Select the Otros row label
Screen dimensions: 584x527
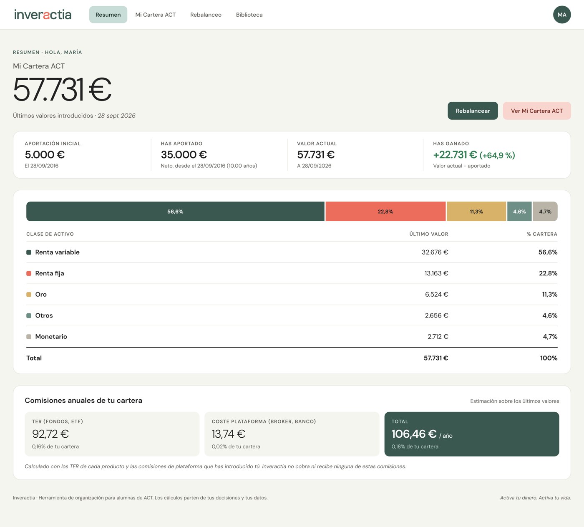coord(44,315)
